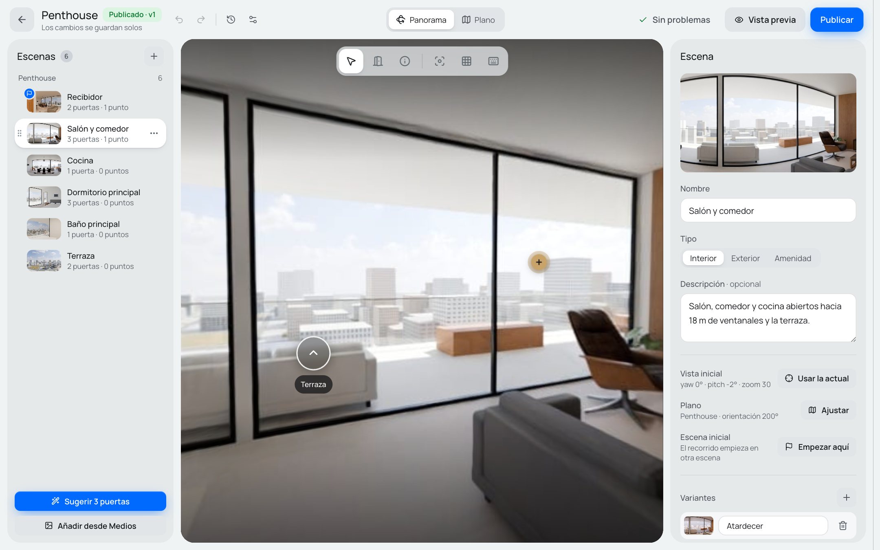The image size is (880, 550).
Task: Switch to Plano view
Action: click(478, 20)
